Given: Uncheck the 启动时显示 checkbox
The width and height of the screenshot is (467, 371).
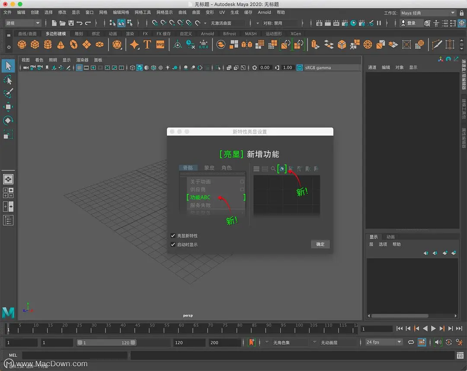Looking at the screenshot, I should click(x=173, y=244).
